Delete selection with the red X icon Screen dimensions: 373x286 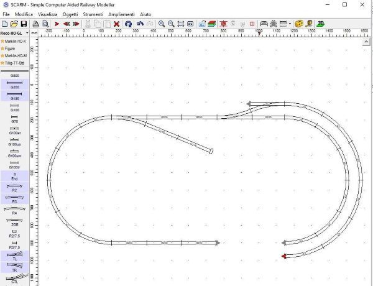tap(116, 24)
